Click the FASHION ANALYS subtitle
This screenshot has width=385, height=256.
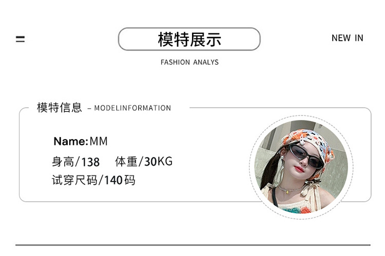(x=189, y=62)
